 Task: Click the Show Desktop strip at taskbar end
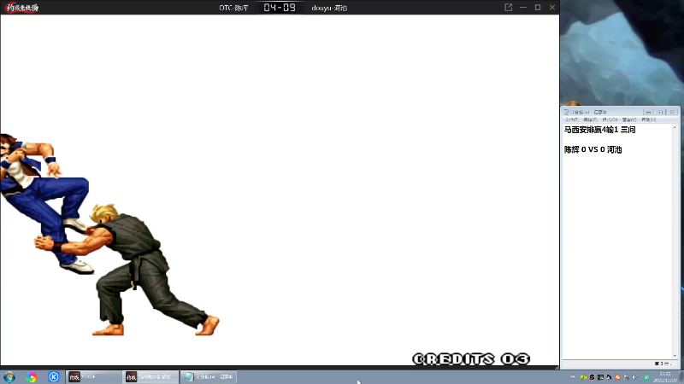click(x=681, y=377)
